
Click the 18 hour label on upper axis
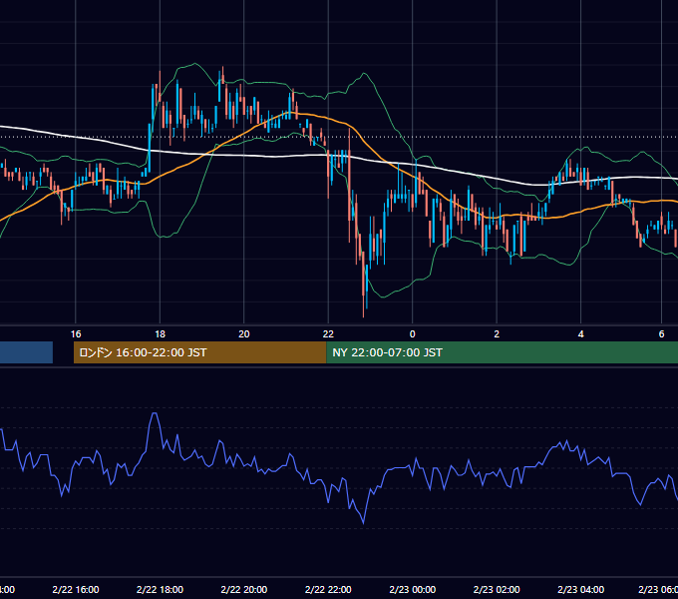pos(160,334)
